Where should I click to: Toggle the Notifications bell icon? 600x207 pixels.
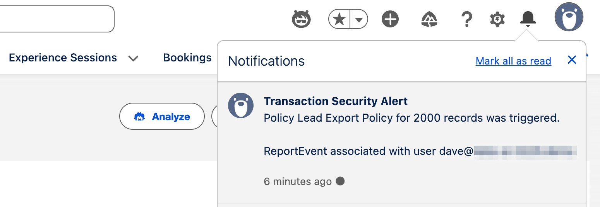[x=528, y=18]
